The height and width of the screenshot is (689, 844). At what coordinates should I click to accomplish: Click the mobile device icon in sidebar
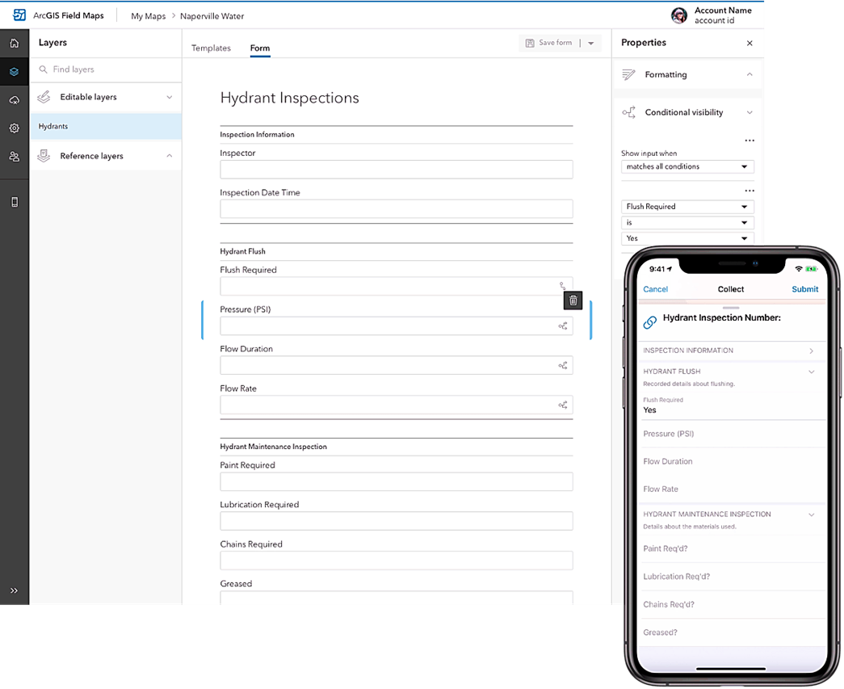[14, 202]
